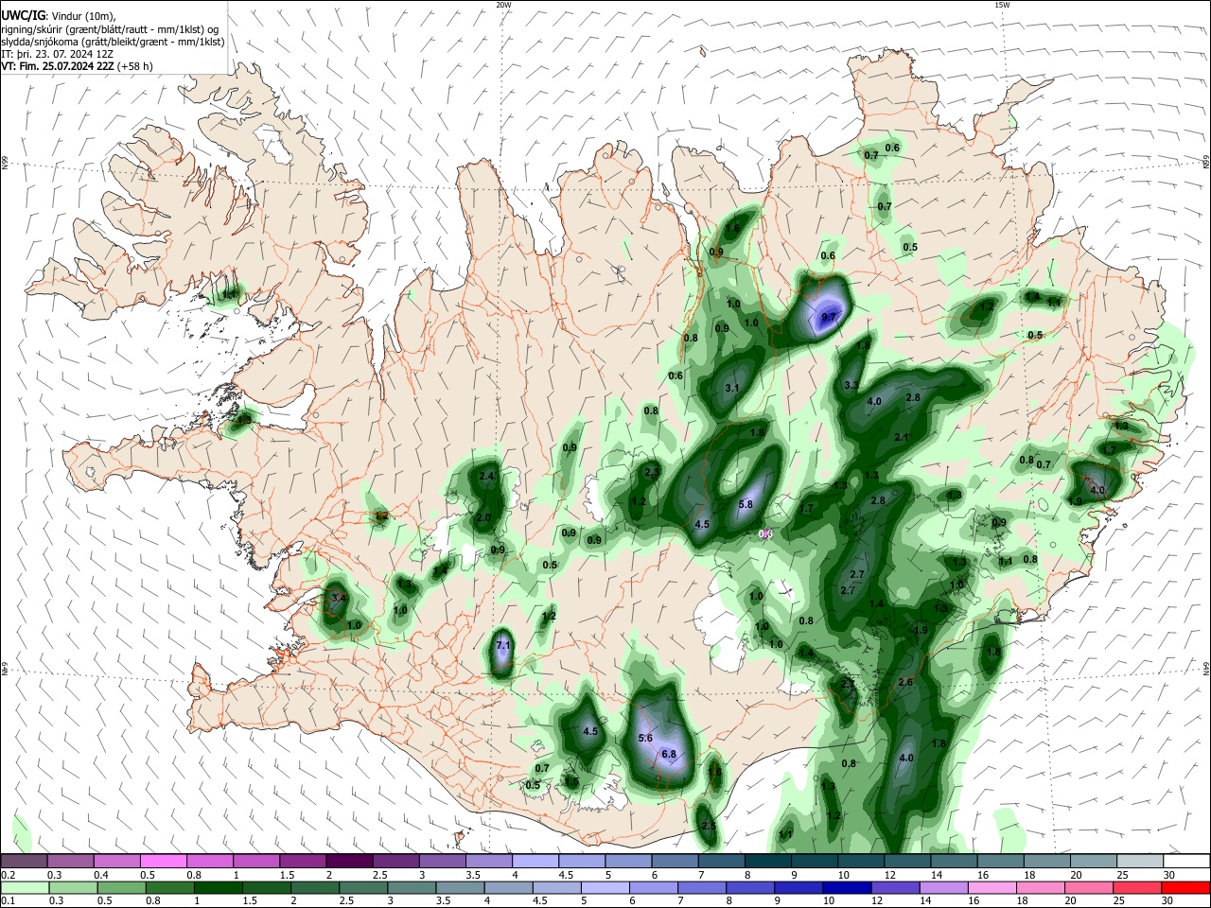The height and width of the screenshot is (908, 1211).
Task: Click the 4.5 value west of 5.6
Action: tap(590, 731)
